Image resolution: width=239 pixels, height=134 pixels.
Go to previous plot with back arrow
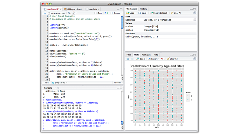128,59
